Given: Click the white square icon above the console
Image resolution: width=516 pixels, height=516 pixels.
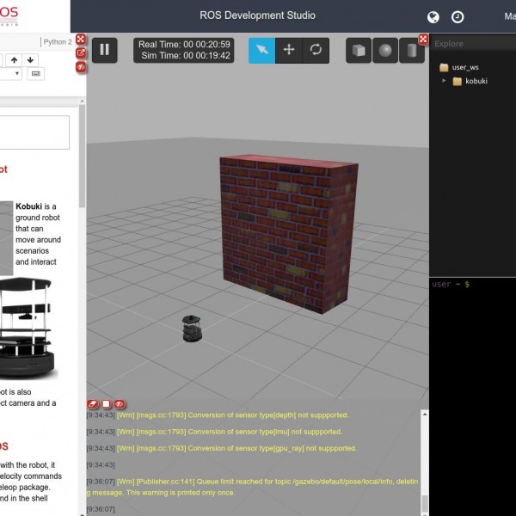Looking at the screenshot, I should tap(106, 404).
